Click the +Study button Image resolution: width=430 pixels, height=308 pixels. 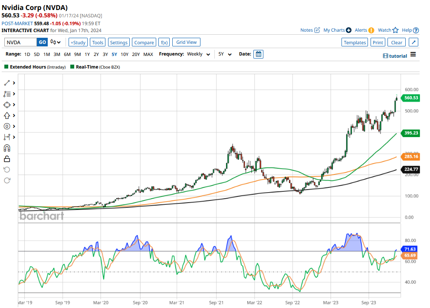78,42
